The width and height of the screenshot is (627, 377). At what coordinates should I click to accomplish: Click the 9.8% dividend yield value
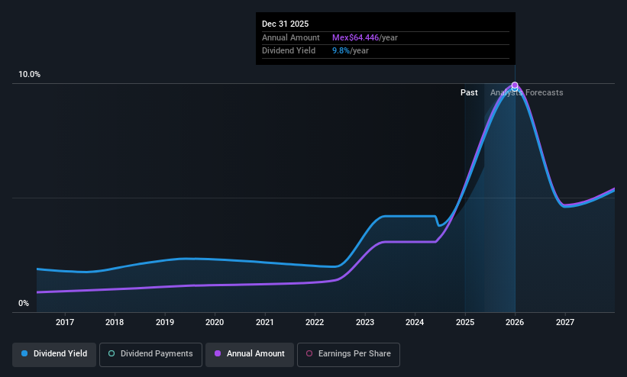pos(341,51)
